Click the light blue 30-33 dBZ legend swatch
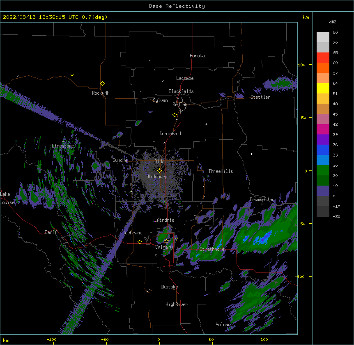354x345 pixels. point(323,160)
